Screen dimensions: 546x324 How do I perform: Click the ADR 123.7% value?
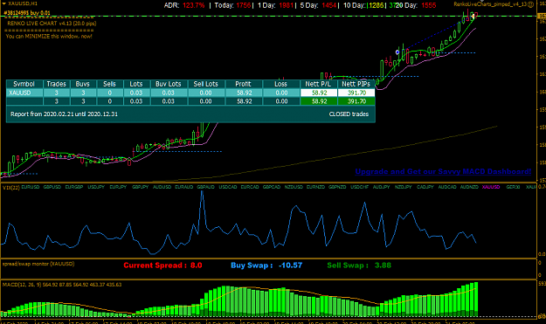pyautogui.click(x=194, y=5)
